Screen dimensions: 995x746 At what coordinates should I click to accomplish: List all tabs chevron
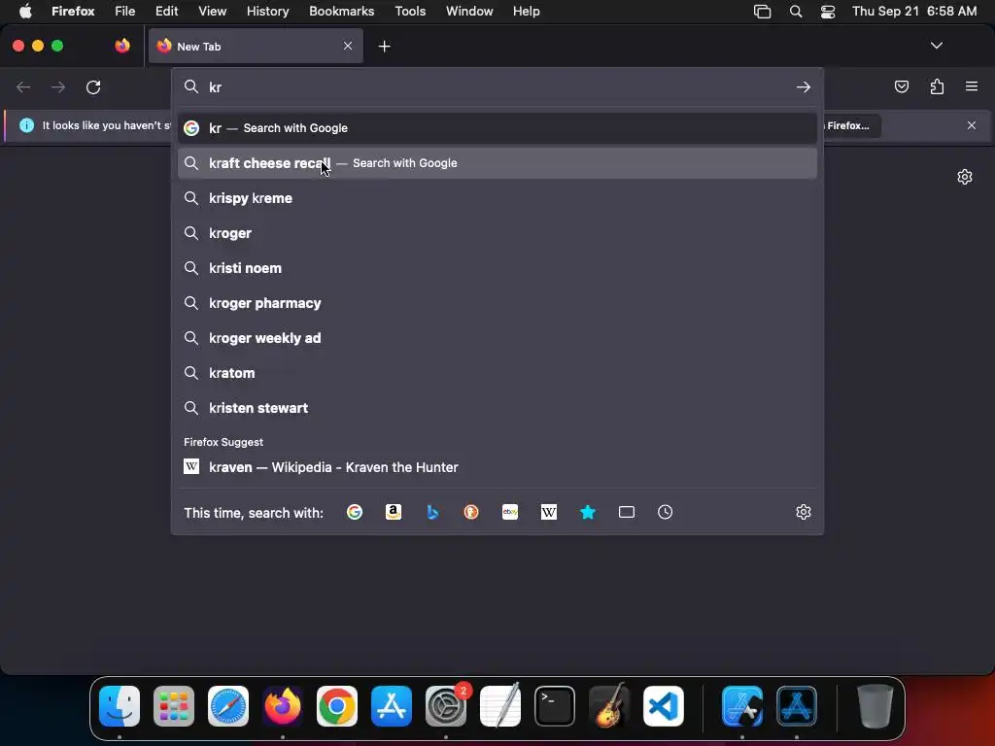click(x=937, y=46)
